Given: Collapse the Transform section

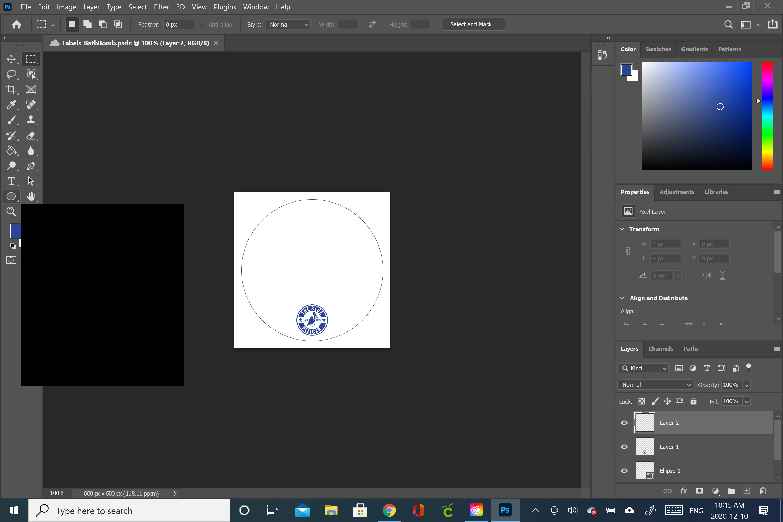Looking at the screenshot, I should tap(622, 229).
